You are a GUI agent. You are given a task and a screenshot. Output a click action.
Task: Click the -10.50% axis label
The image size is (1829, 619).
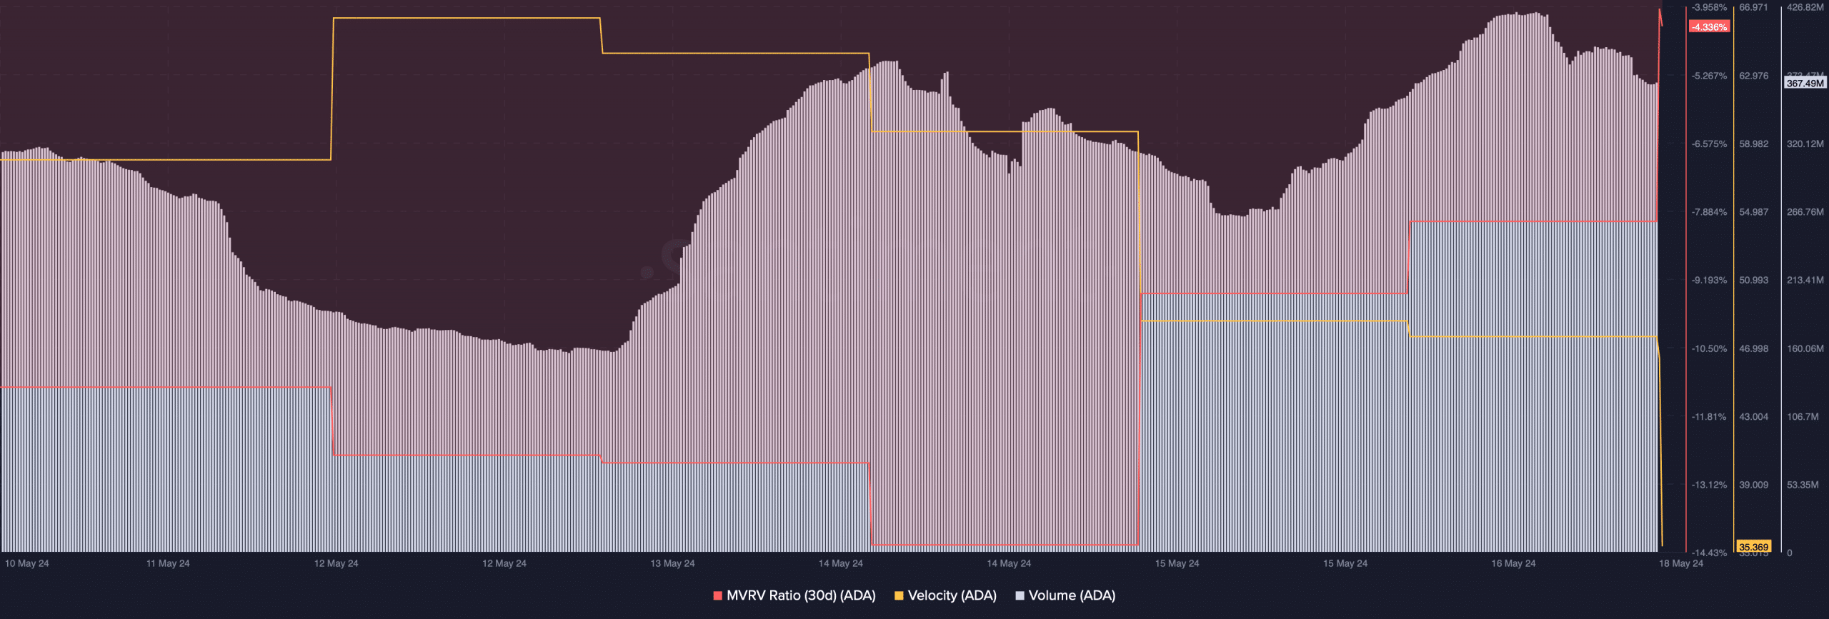(1709, 348)
